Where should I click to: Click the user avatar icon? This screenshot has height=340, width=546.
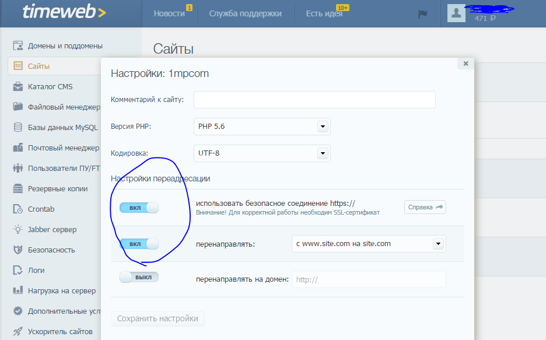click(456, 13)
